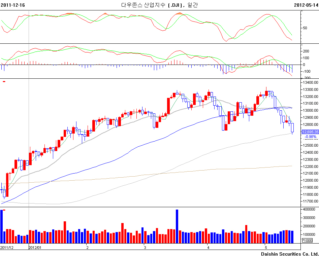Screen dimensions: 319x258
Task: Click the 2012-05-14 end date label
Action: click(306, 5)
